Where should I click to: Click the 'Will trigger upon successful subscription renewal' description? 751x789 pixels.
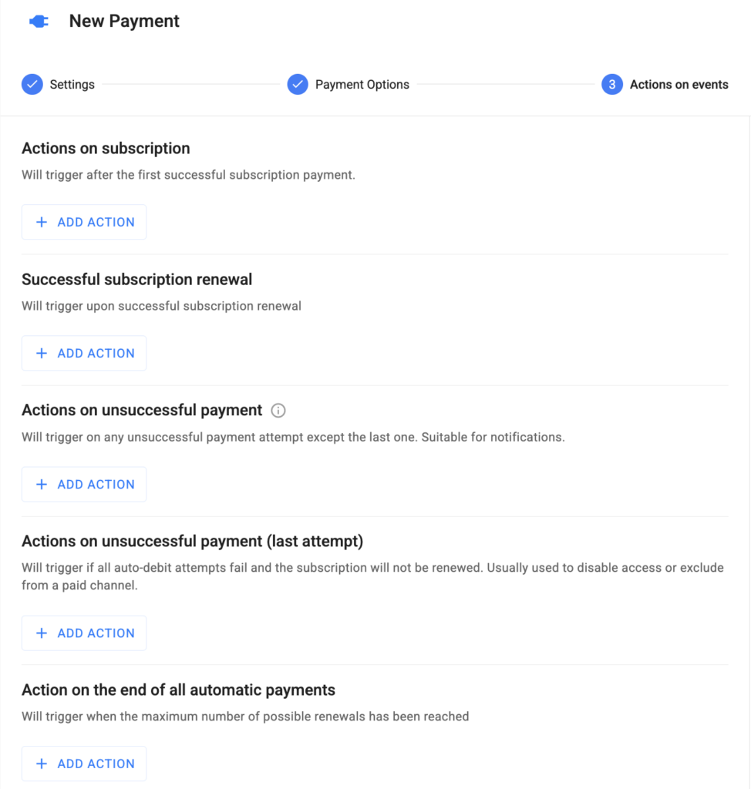pos(161,306)
